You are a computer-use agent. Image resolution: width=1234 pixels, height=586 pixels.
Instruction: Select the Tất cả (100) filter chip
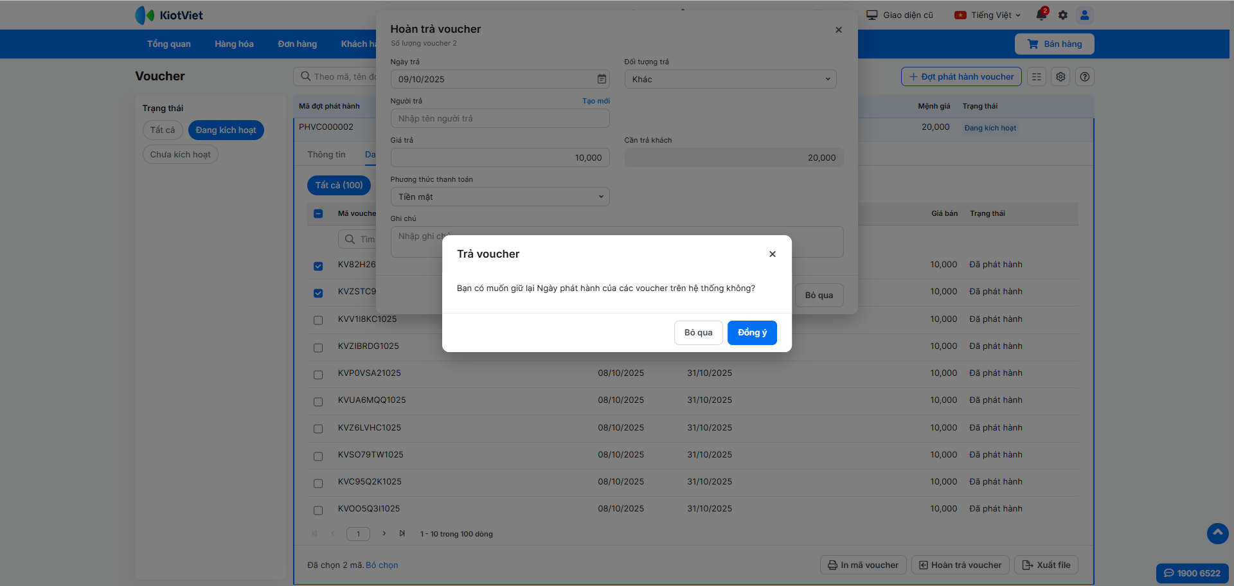(339, 185)
